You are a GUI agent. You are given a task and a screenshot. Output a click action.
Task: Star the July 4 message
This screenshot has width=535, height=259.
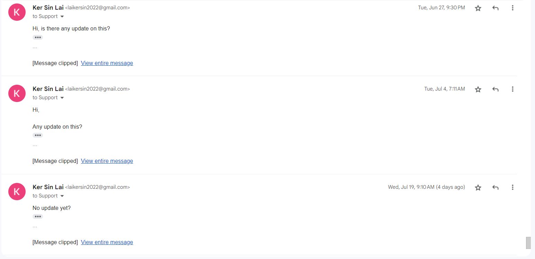click(x=478, y=89)
